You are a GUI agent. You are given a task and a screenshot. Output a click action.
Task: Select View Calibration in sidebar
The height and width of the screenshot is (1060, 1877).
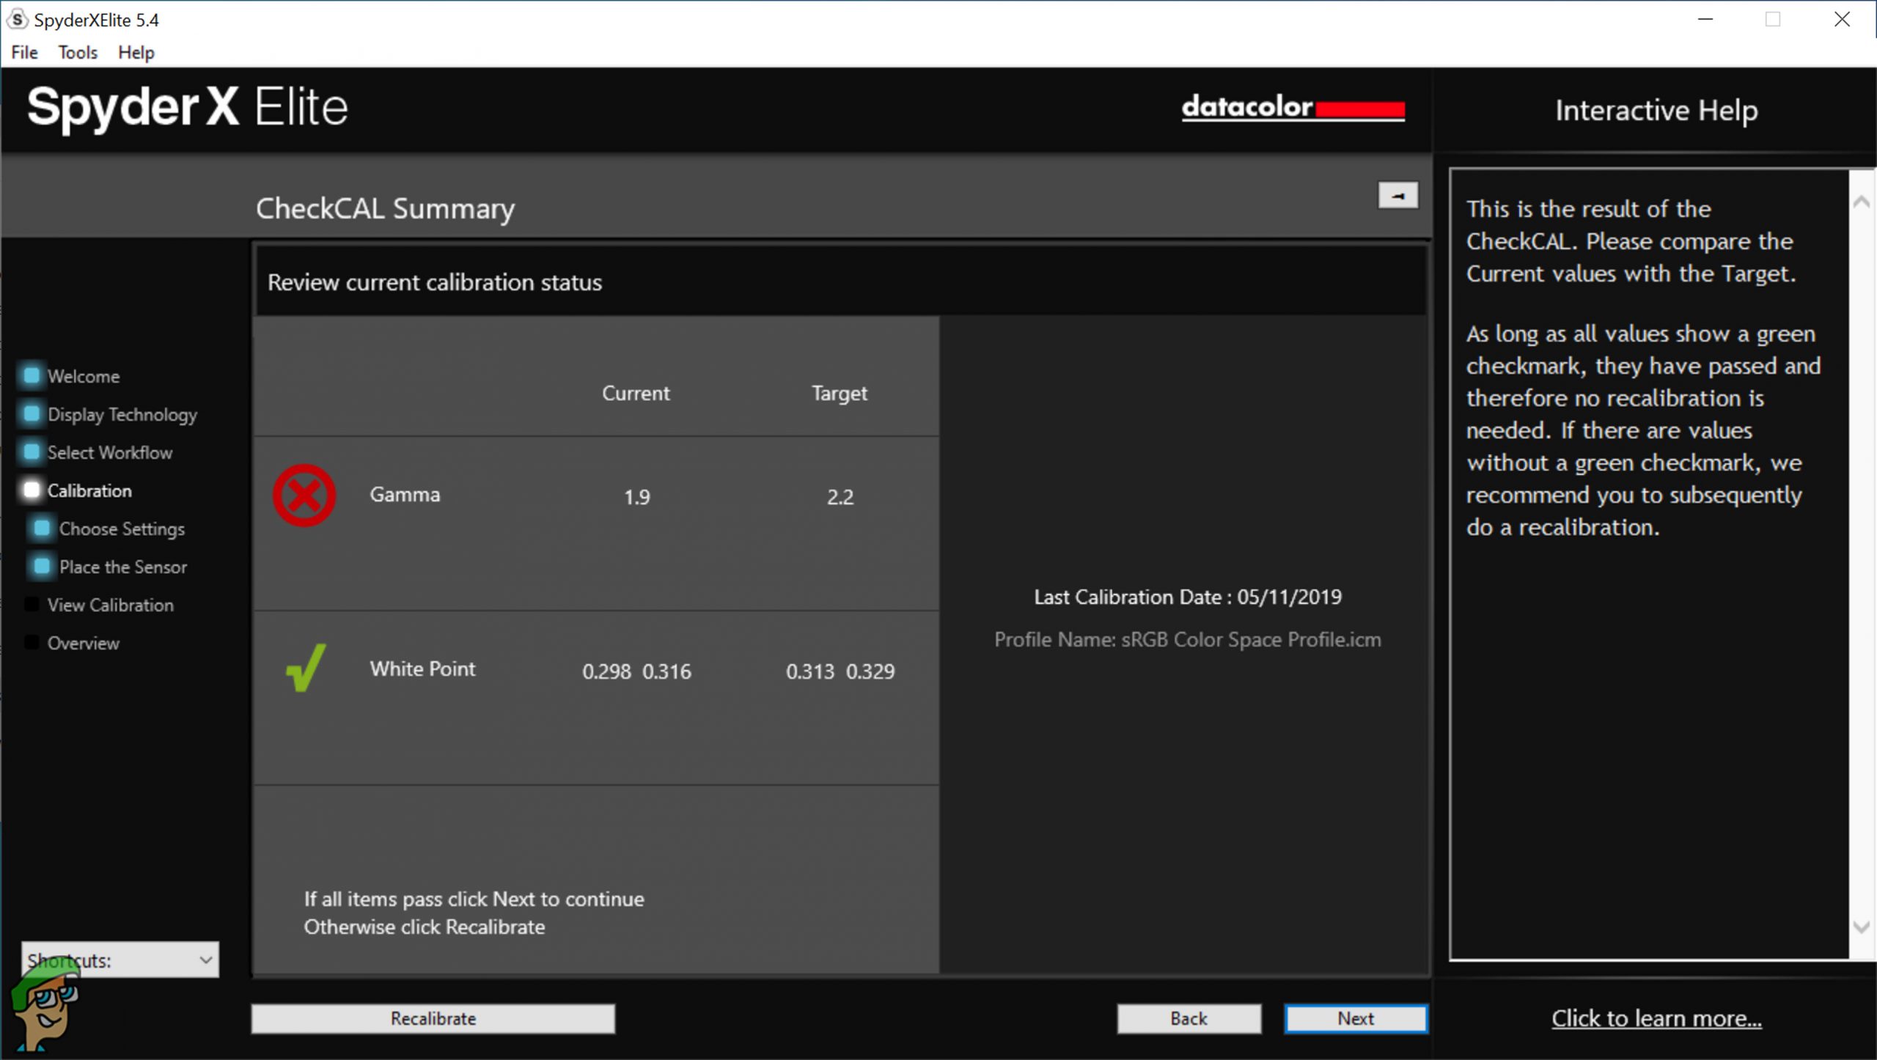[110, 605]
